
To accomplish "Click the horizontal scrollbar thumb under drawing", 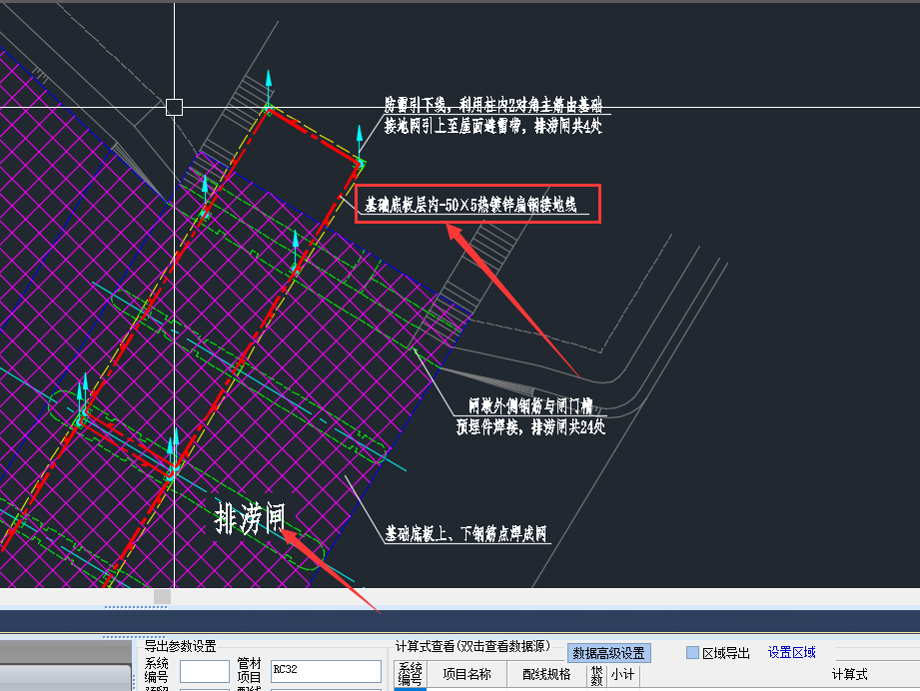I will pos(162,596).
